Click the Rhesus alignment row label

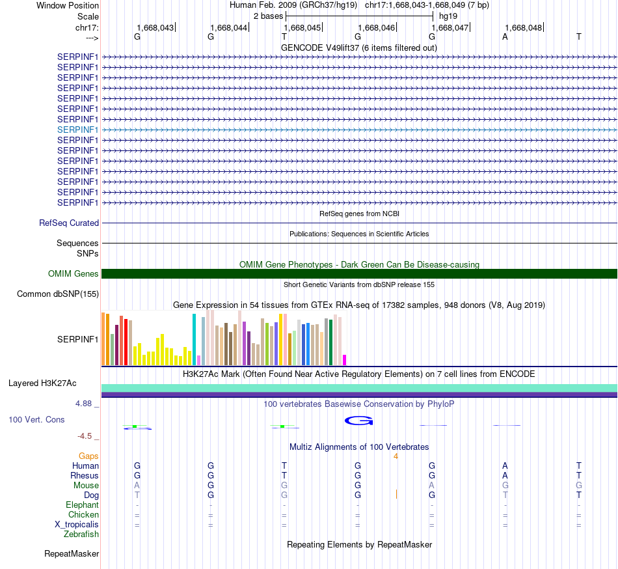tap(85, 475)
